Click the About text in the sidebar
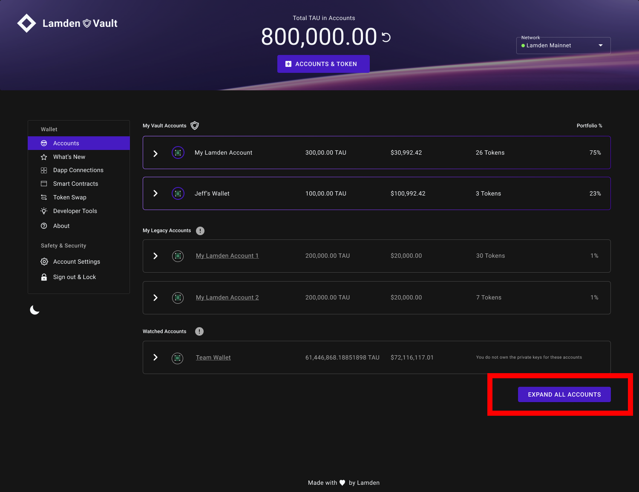 [x=61, y=226]
